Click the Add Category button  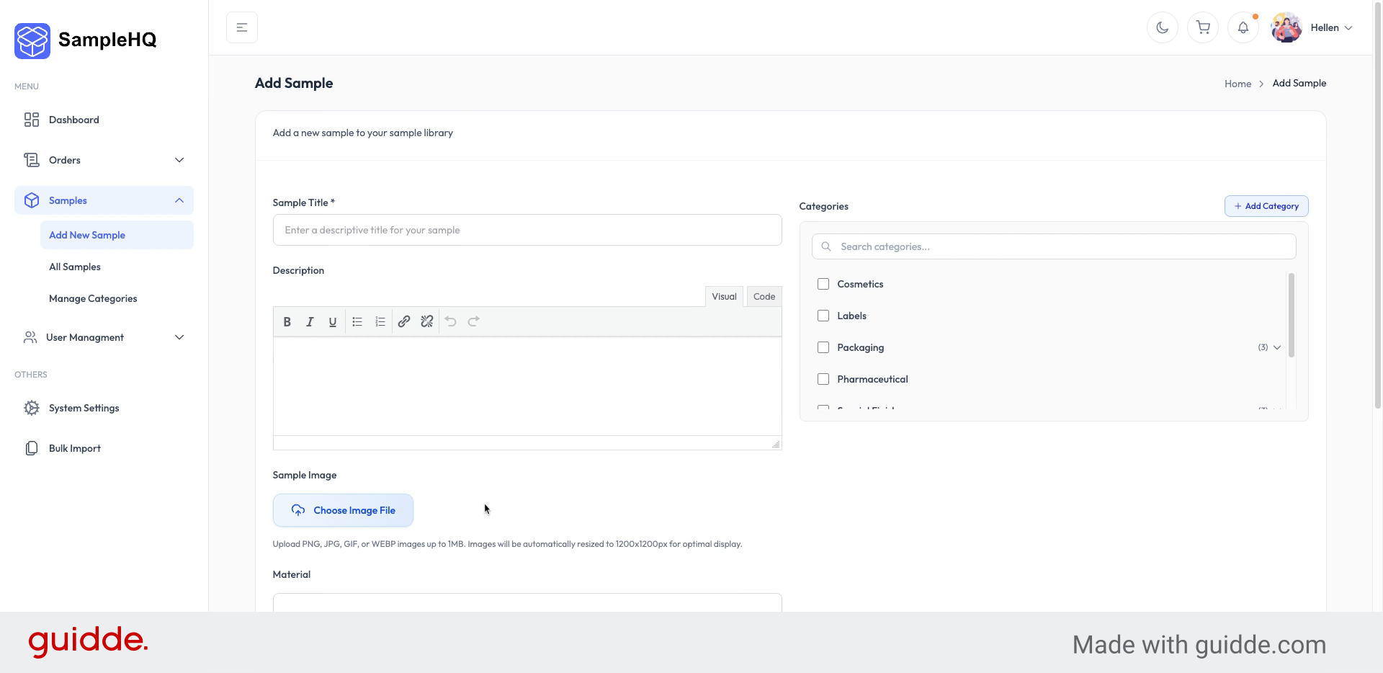[1266, 206]
